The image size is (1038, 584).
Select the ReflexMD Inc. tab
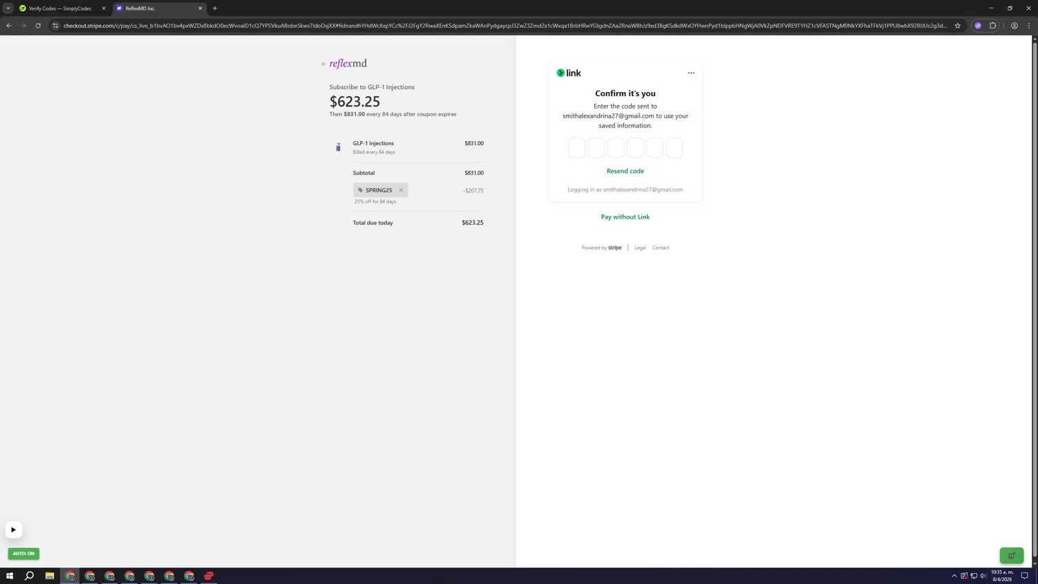159,8
